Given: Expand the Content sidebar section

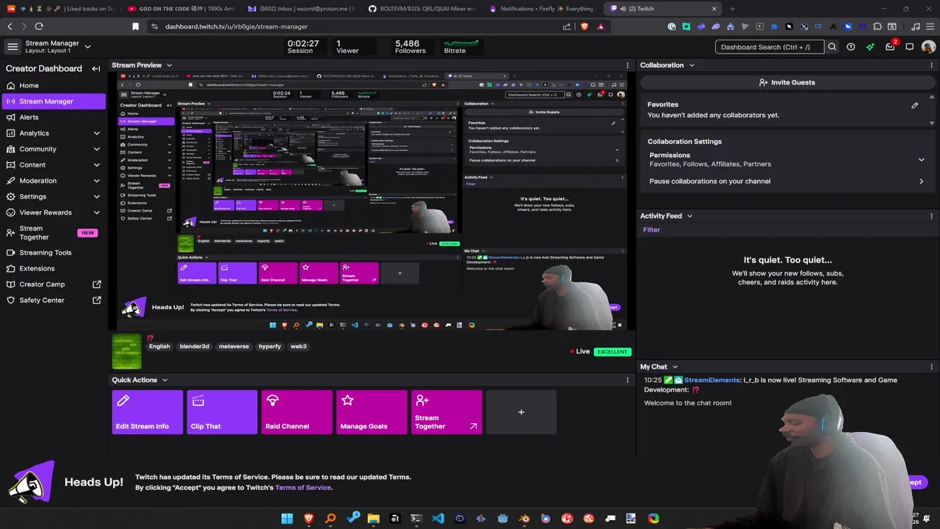Looking at the screenshot, I should pyautogui.click(x=96, y=165).
